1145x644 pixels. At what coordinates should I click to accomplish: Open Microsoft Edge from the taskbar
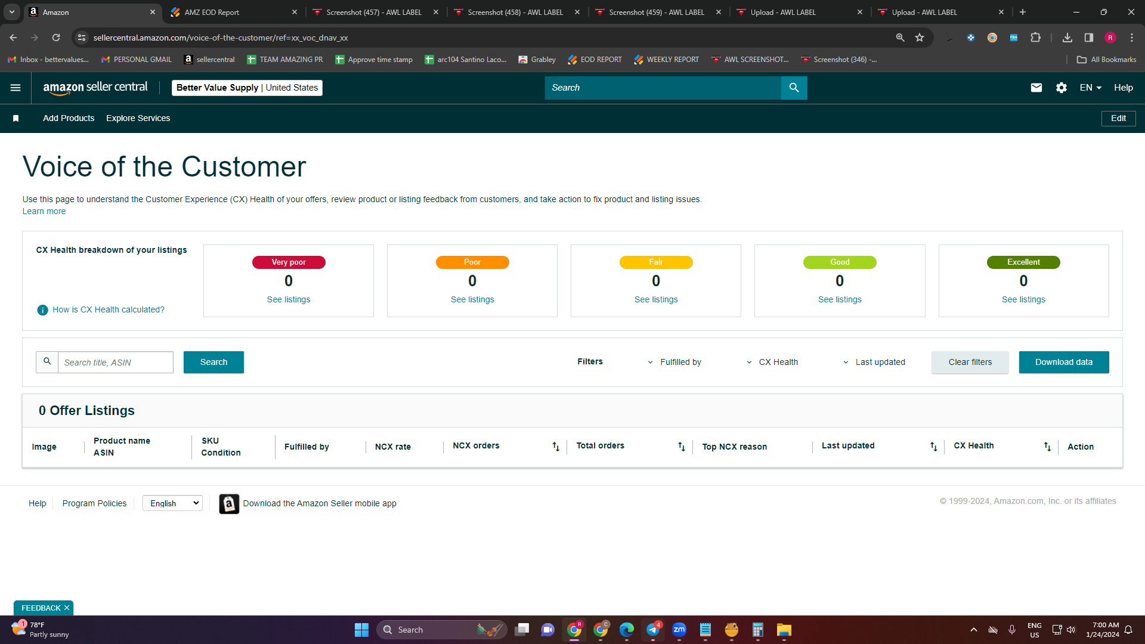point(627,630)
